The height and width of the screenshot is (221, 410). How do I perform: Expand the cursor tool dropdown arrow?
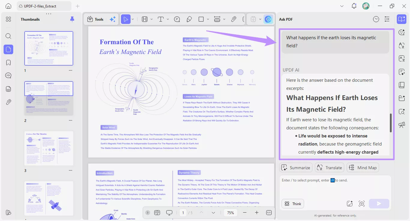tap(133, 19)
